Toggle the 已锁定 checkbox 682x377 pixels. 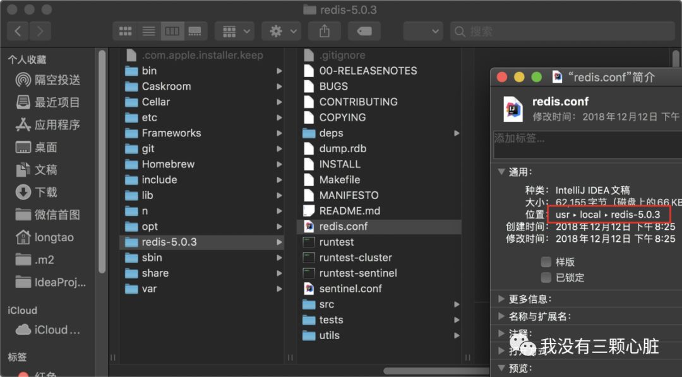(546, 278)
